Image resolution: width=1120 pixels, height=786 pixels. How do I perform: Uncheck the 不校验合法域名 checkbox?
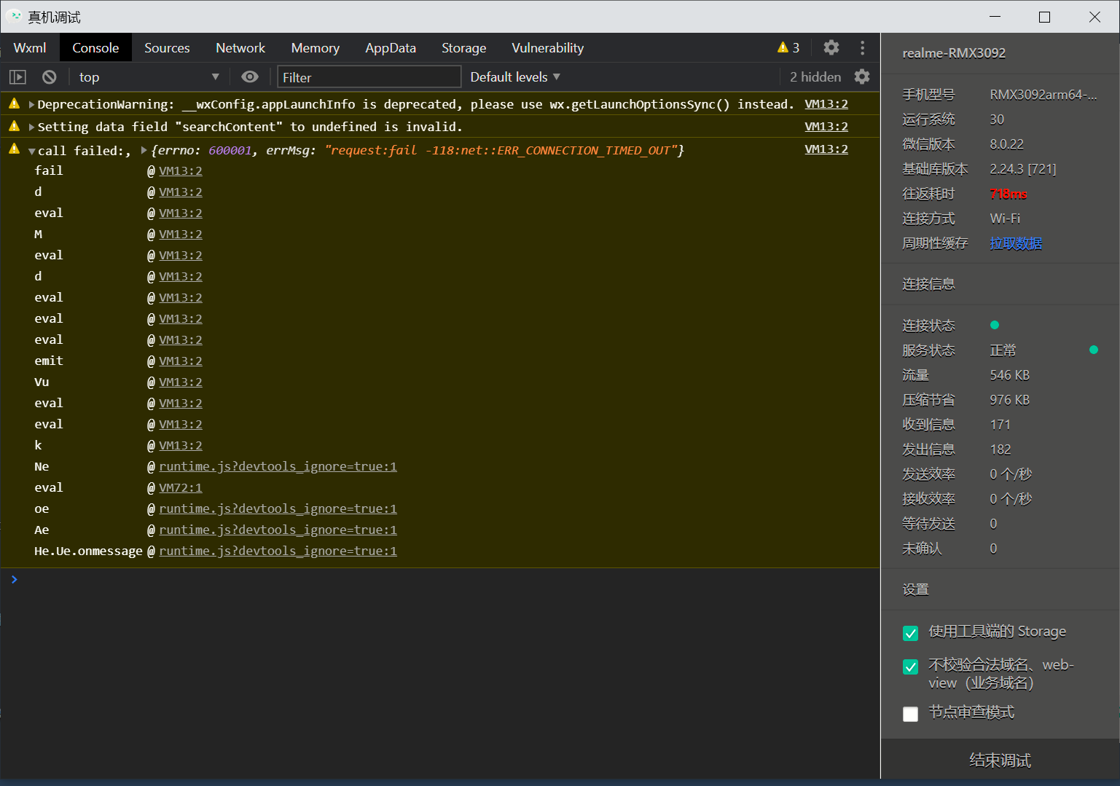pyautogui.click(x=910, y=667)
